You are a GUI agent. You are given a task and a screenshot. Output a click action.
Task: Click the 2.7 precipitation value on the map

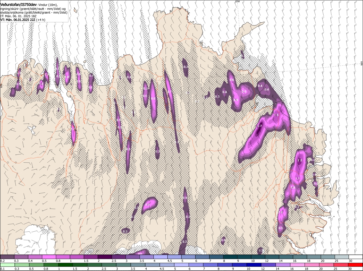coord(259,126)
